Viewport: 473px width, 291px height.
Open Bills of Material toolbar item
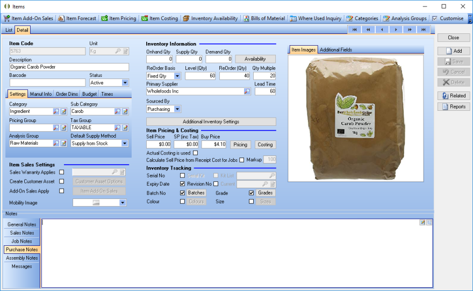[264, 18]
